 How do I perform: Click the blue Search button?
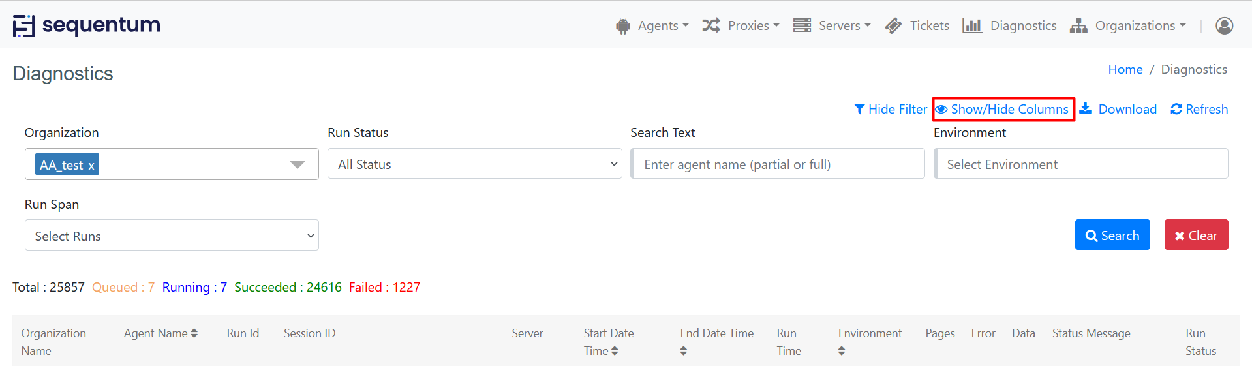[x=1112, y=235]
